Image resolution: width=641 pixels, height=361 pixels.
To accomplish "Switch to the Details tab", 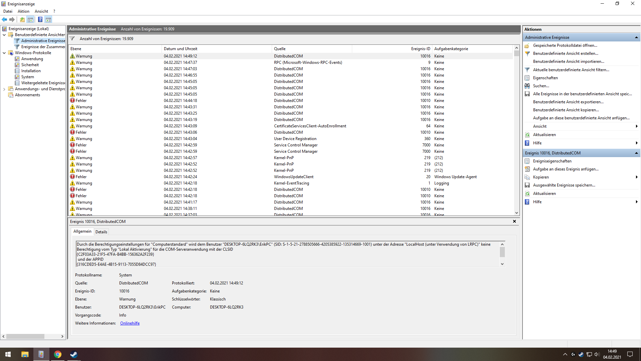I will [x=101, y=232].
